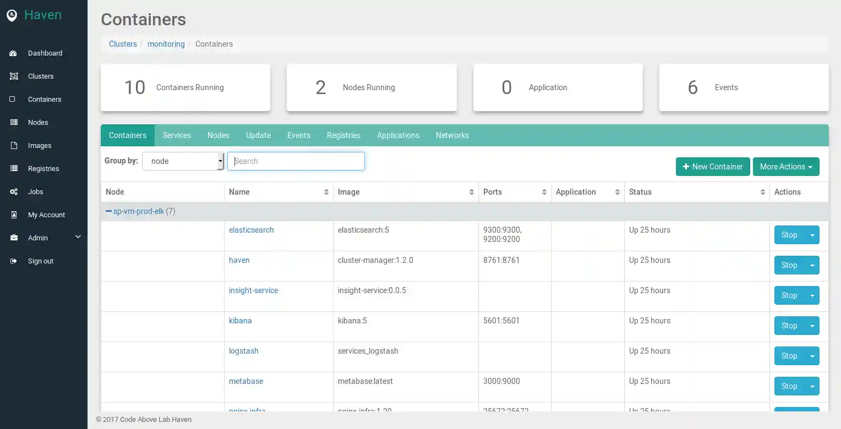Screen dimensions: 841x429
Task: Click the New Container button
Action: point(712,167)
